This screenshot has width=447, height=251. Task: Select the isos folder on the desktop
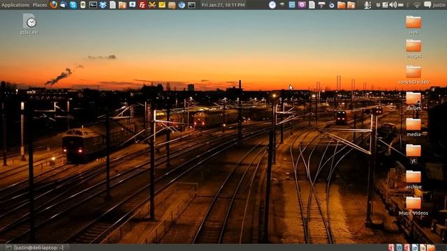pos(413,25)
